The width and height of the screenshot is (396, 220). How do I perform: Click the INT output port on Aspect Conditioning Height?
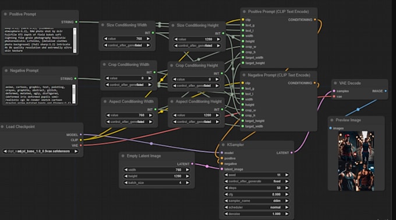(x=222, y=109)
